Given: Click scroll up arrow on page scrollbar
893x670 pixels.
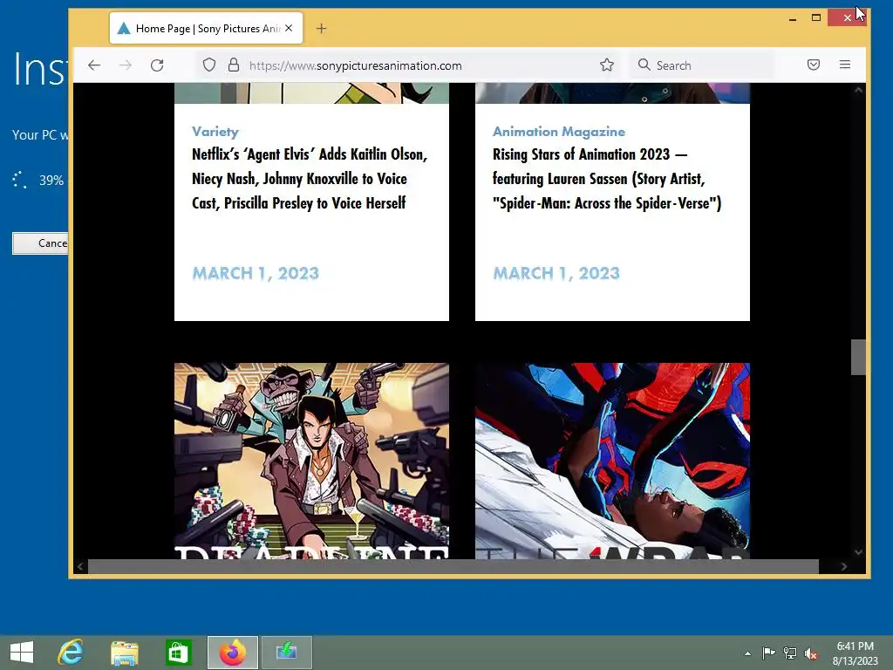Looking at the screenshot, I should point(858,90).
